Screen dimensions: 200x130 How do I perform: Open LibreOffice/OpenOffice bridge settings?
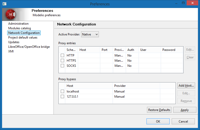[x=29, y=47]
